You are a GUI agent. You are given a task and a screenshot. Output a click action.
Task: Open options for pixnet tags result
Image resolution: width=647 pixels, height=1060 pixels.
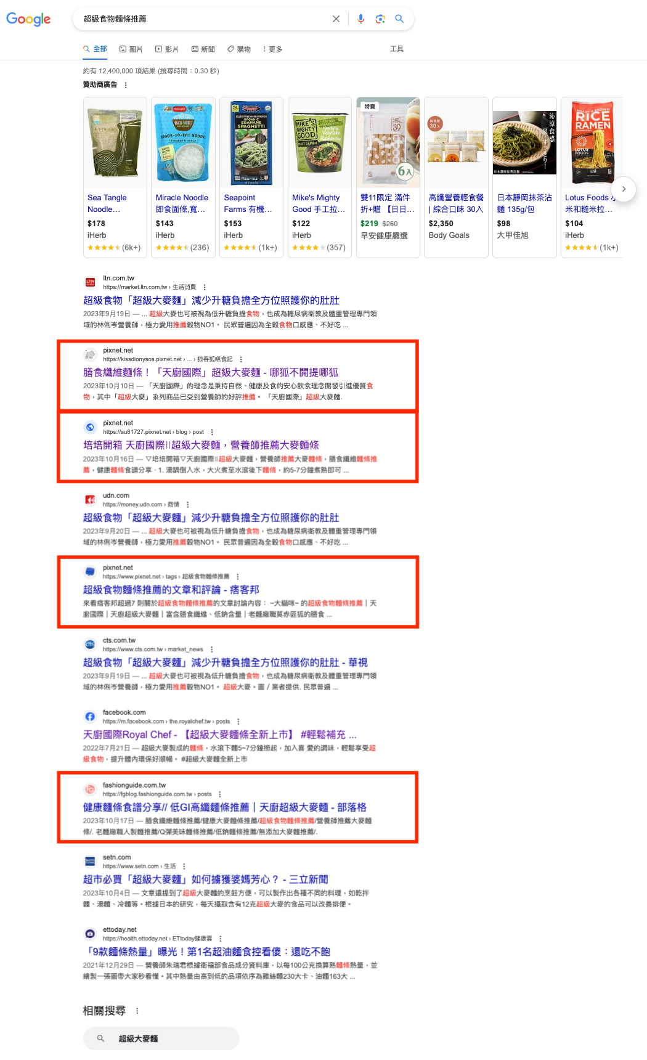coord(238,577)
